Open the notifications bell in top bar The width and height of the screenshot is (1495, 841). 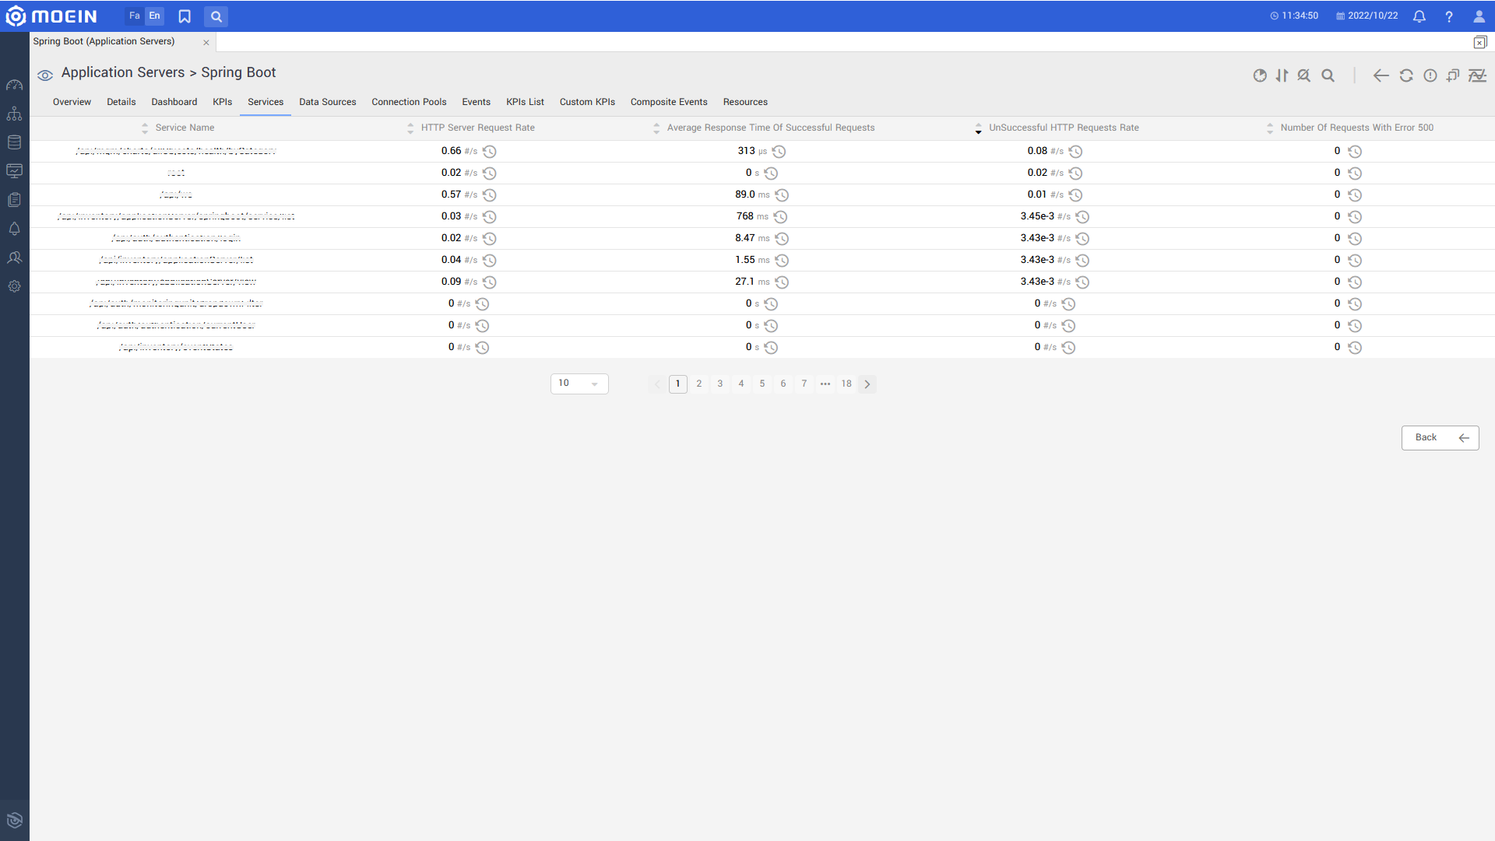[x=1419, y=16]
